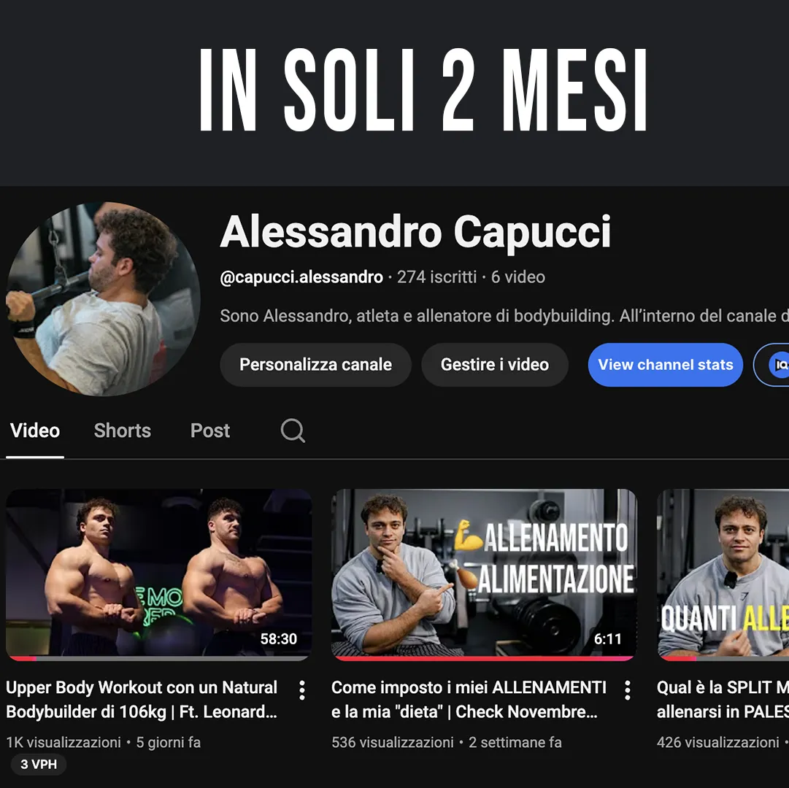The height and width of the screenshot is (788, 789).
Task: Click the Personalizza canale button
Action: [315, 365]
